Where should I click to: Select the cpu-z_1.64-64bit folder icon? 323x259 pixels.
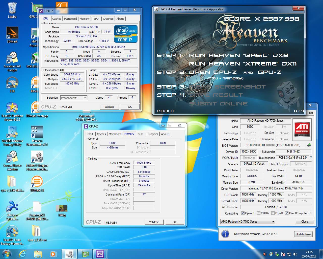point(12,184)
